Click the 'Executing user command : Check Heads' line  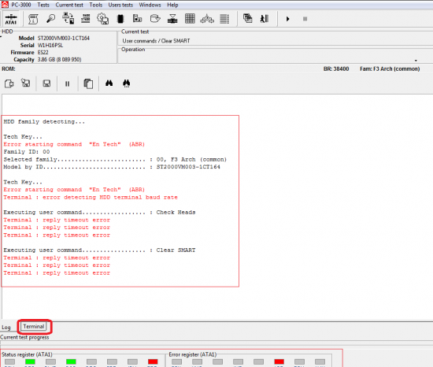tap(99, 213)
